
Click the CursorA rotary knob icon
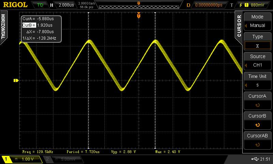point(257,105)
